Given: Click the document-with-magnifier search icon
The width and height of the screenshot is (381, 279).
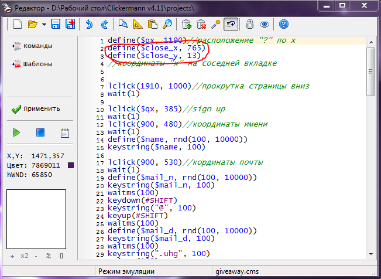Looking at the screenshot, I should click(123, 25).
